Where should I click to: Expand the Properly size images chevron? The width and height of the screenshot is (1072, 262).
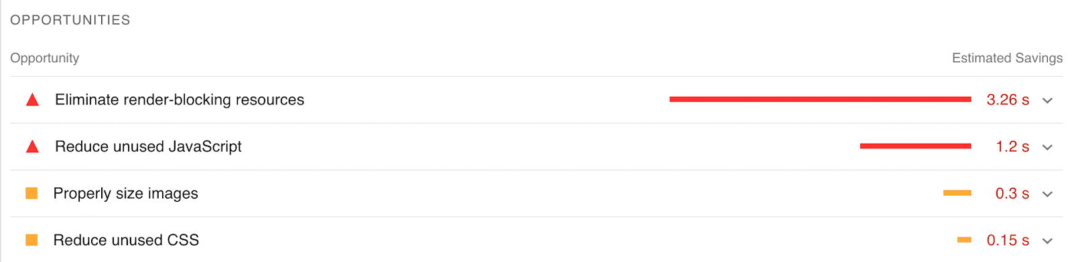click(x=1048, y=194)
